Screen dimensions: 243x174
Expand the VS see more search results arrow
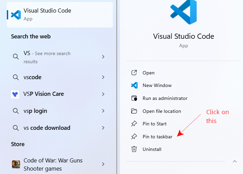tap(103, 57)
